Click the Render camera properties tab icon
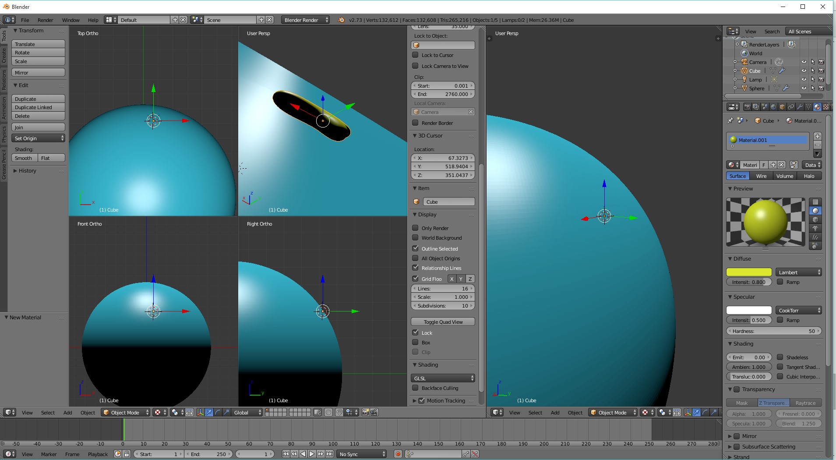The height and width of the screenshot is (460, 836). pyautogui.click(x=747, y=107)
